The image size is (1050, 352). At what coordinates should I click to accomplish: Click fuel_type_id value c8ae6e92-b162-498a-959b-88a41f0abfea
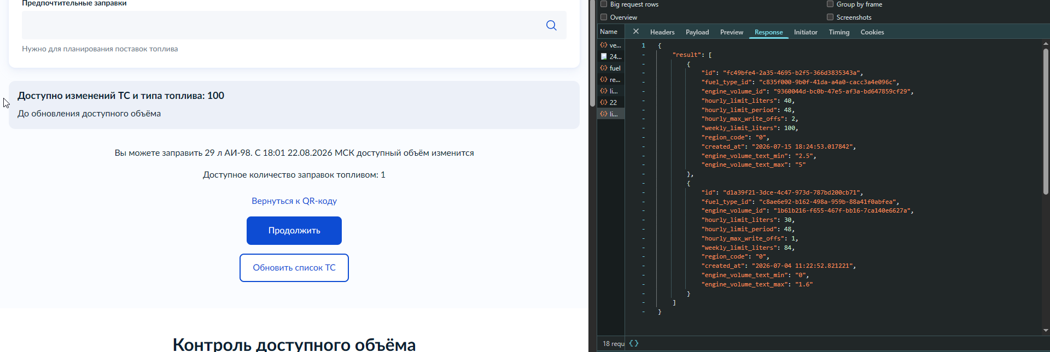pyautogui.click(x=827, y=202)
